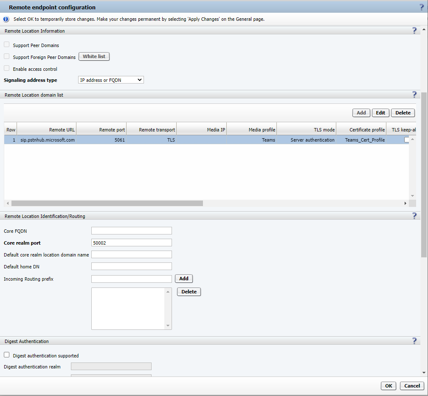The width and height of the screenshot is (428, 396).
Task: Open help for Digest Authentication section
Action: click(414, 341)
